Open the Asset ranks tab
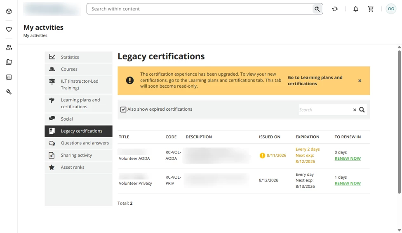This screenshot has height=233, width=402. pyautogui.click(x=78, y=167)
